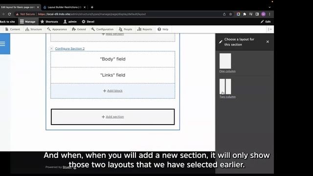This screenshot has width=313, height=176.
Task: Open the Devel toolbar menu
Action: [88, 22]
